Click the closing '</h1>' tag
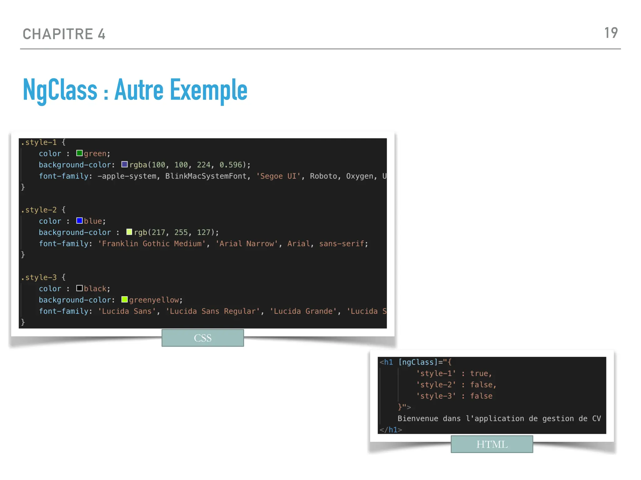641x480 pixels. 391,430
